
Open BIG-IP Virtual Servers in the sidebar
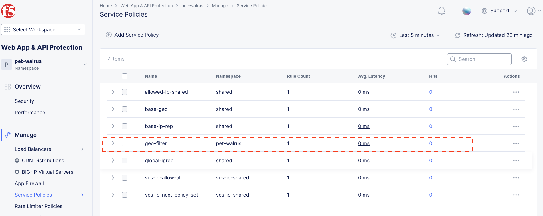point(48,172)
